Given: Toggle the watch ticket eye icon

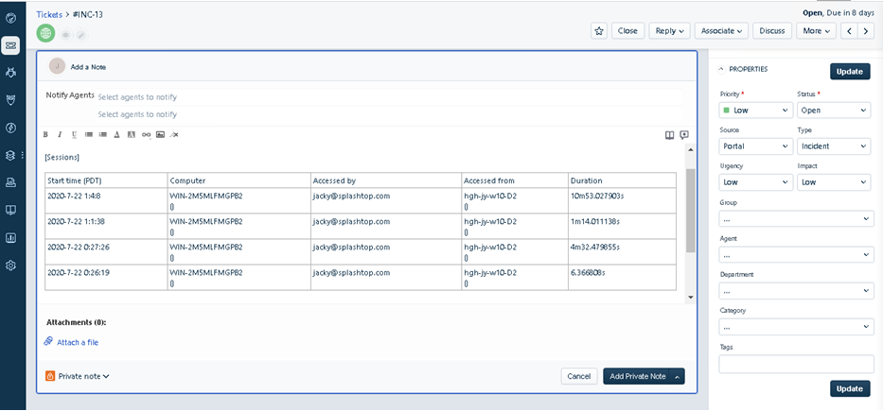Looking at the screenshot, I should click(x=66, y=35).
